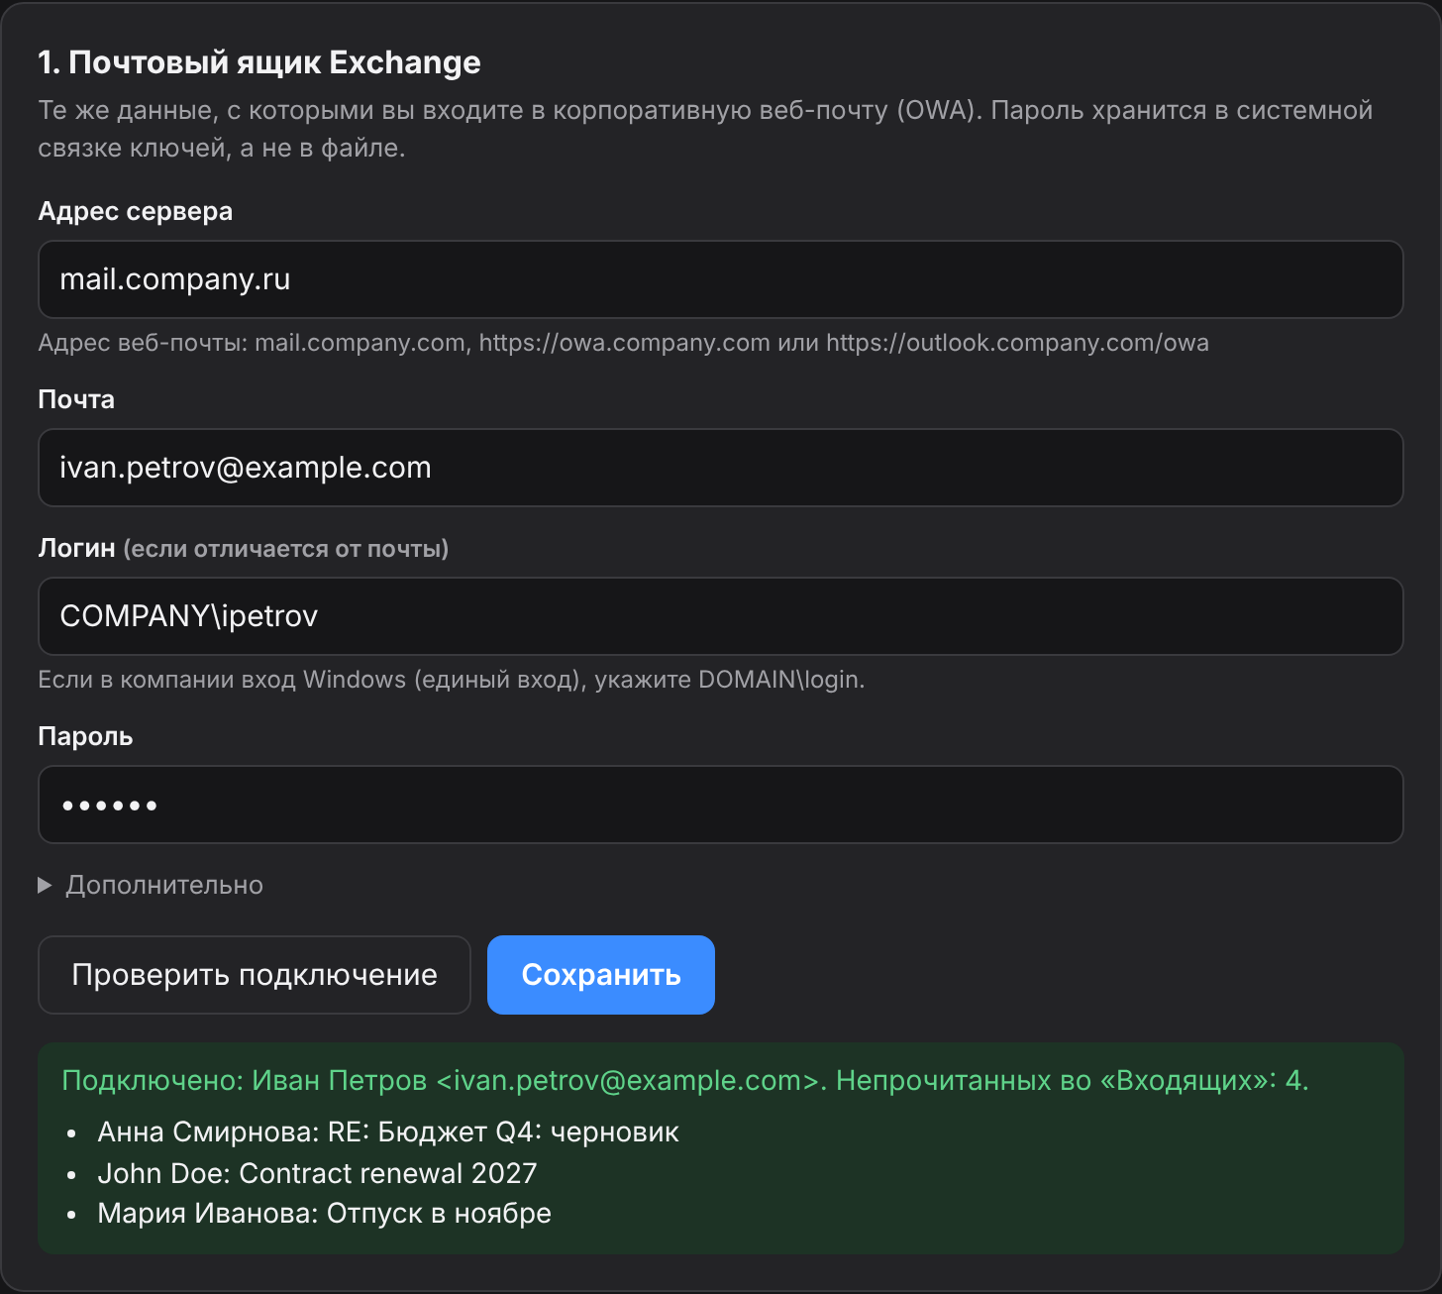Click the OWA description paragraph under the heading
The height and width of the screenshot is (1294, 1442).
click(x=705, y=129)
